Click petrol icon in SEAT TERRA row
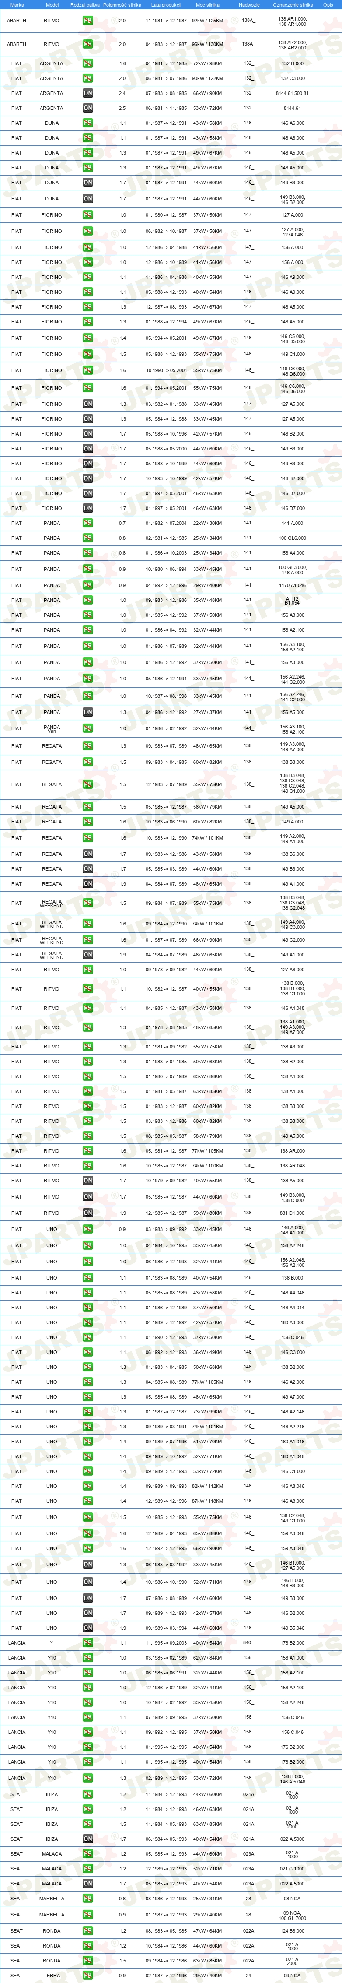The image size is (342, 1983). pyautogui.click(x=87, y=1976)
